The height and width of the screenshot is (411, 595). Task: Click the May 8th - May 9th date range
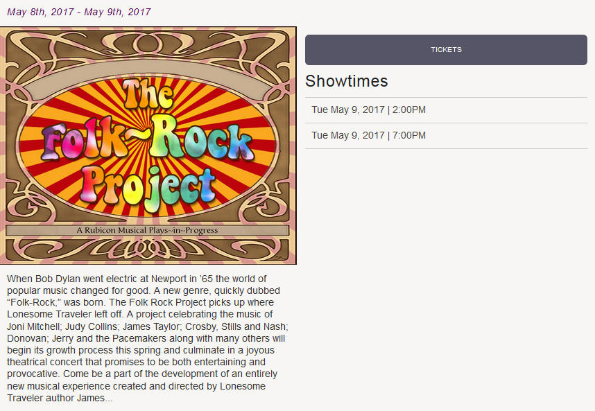click(x=78, y=12)
